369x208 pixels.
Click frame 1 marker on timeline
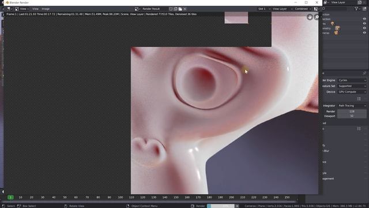[10, 197]
